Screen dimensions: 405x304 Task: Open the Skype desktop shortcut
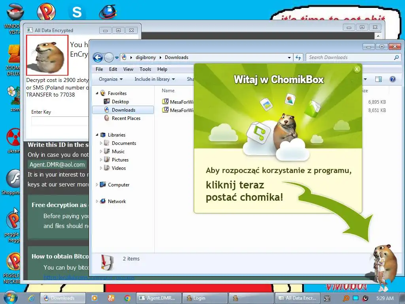pos(77,12)
